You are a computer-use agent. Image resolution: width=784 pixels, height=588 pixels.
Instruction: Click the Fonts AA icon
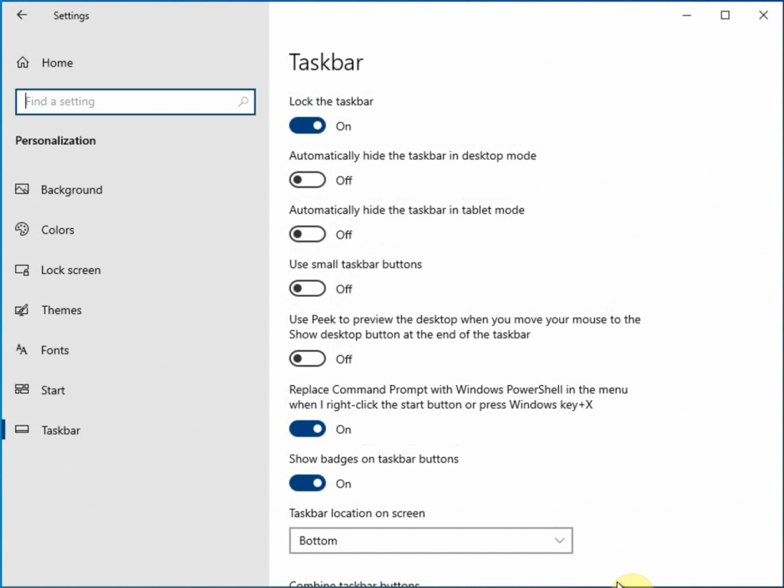[x=21, y=349]
